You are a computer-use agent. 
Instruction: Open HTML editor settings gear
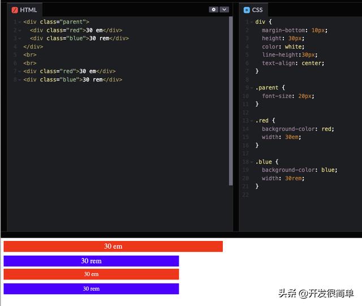pos(213,10)
